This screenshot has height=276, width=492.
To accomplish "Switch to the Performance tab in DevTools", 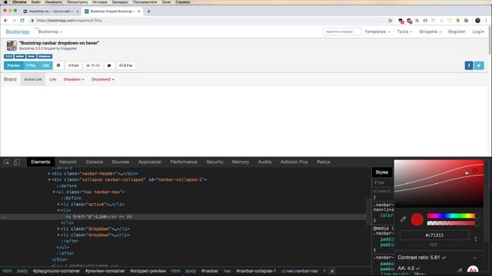I will [x=184, y=162].
